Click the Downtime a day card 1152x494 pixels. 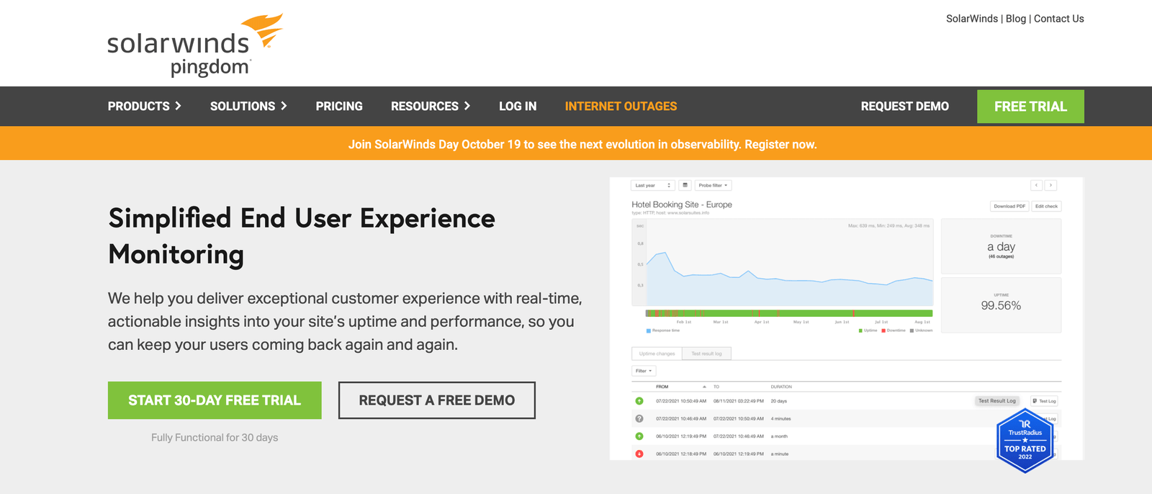pyautogui.click(x=1001, y=246)
